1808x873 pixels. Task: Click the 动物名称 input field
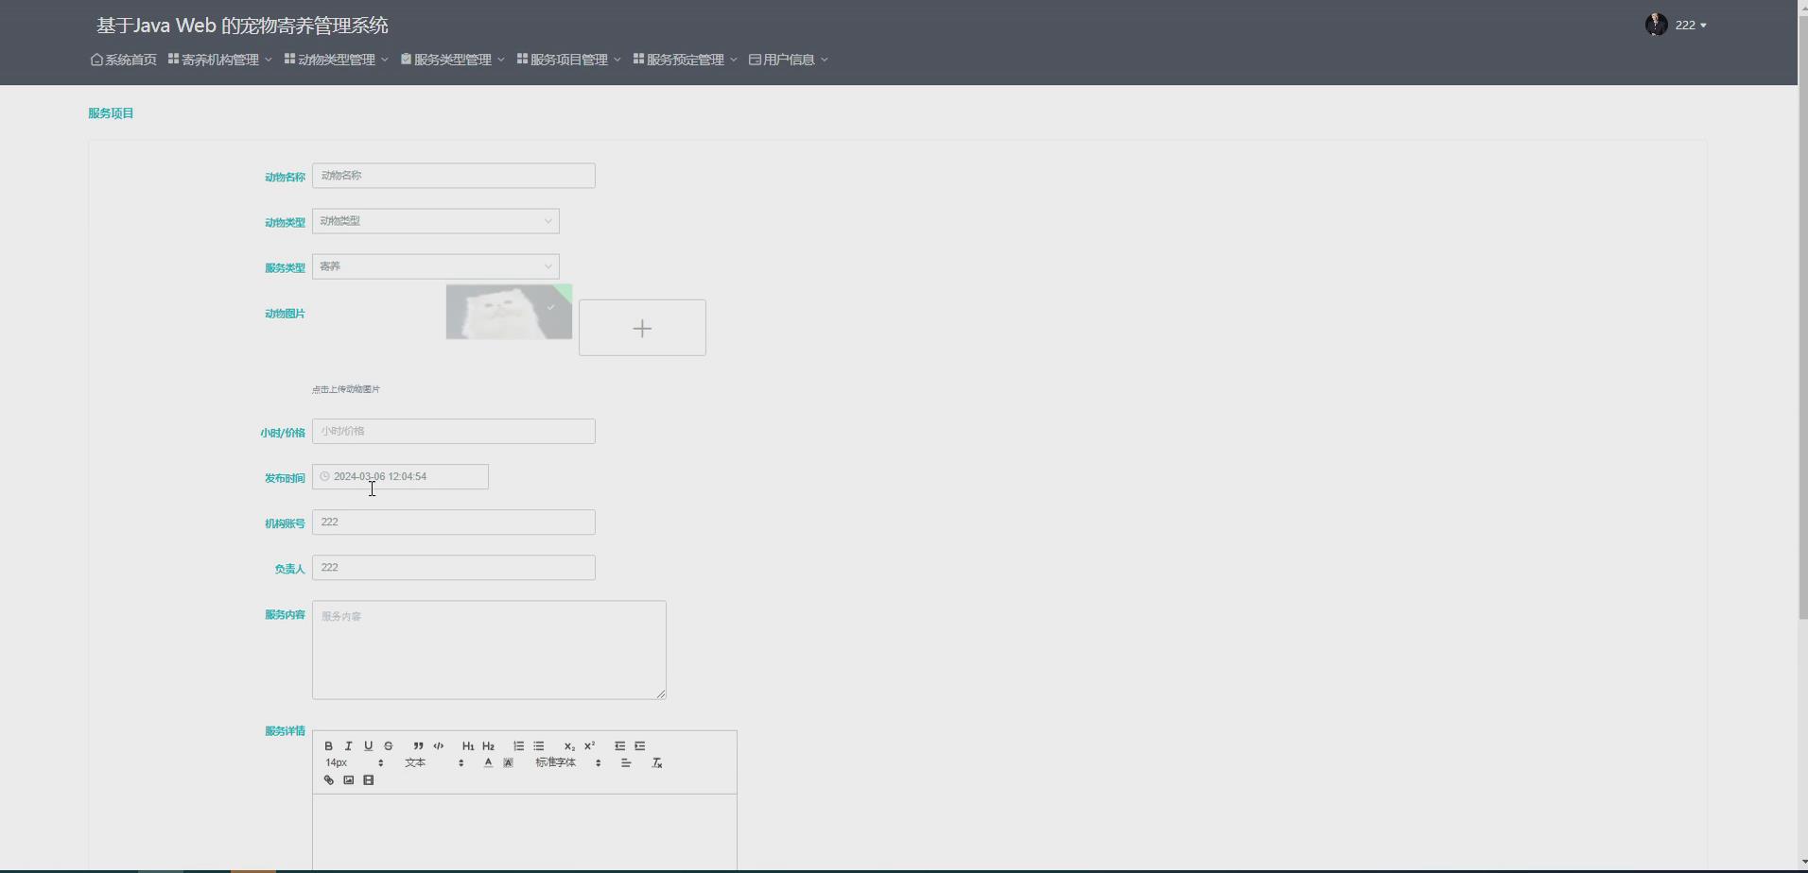coord(454,176)
